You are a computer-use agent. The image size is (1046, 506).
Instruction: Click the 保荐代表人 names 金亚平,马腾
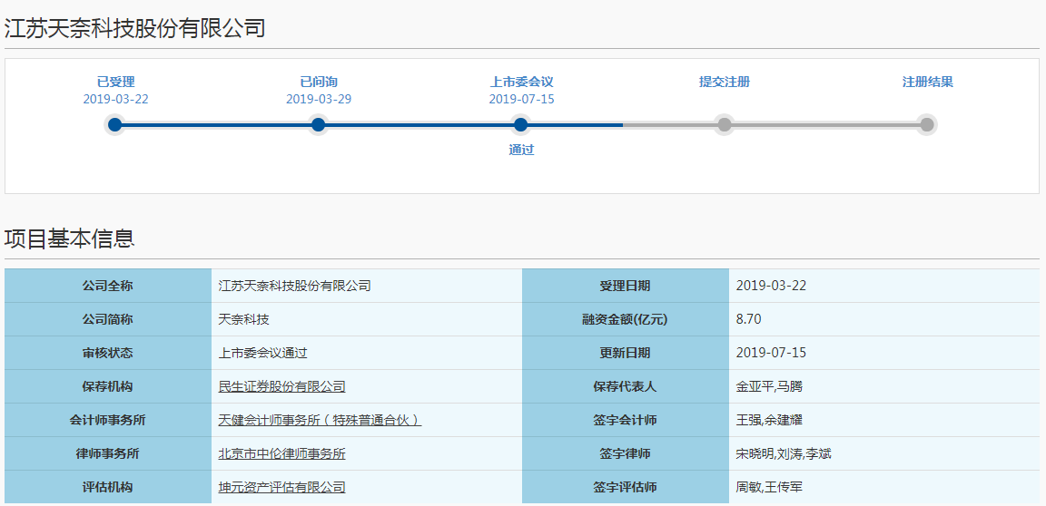coord(768,386)
